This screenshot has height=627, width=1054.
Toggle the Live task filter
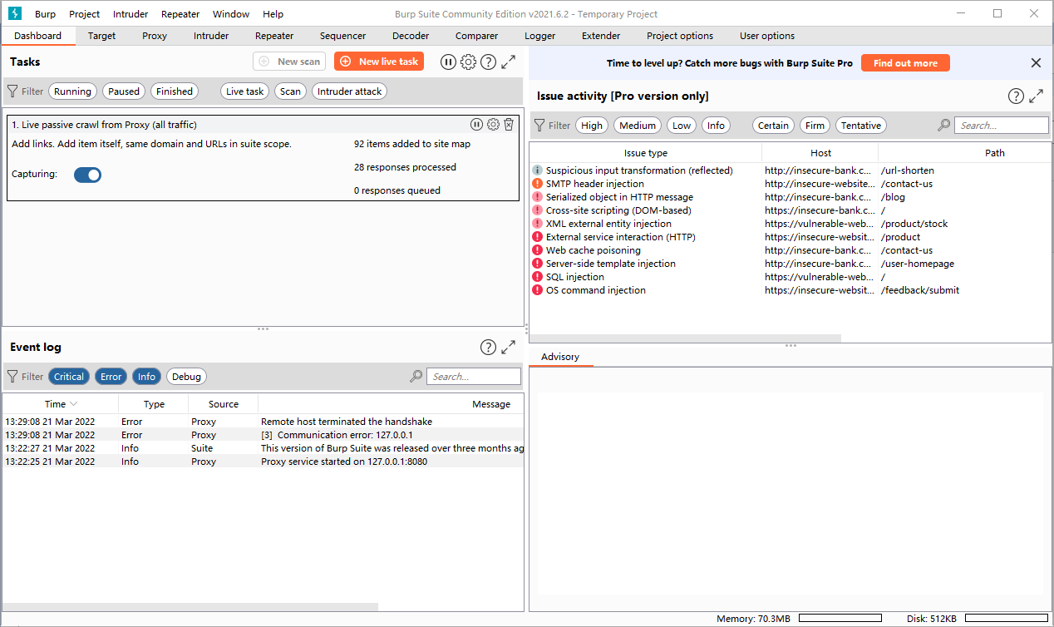pos(245,91)
